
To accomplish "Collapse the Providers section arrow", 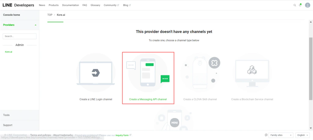I will (35, 25).
